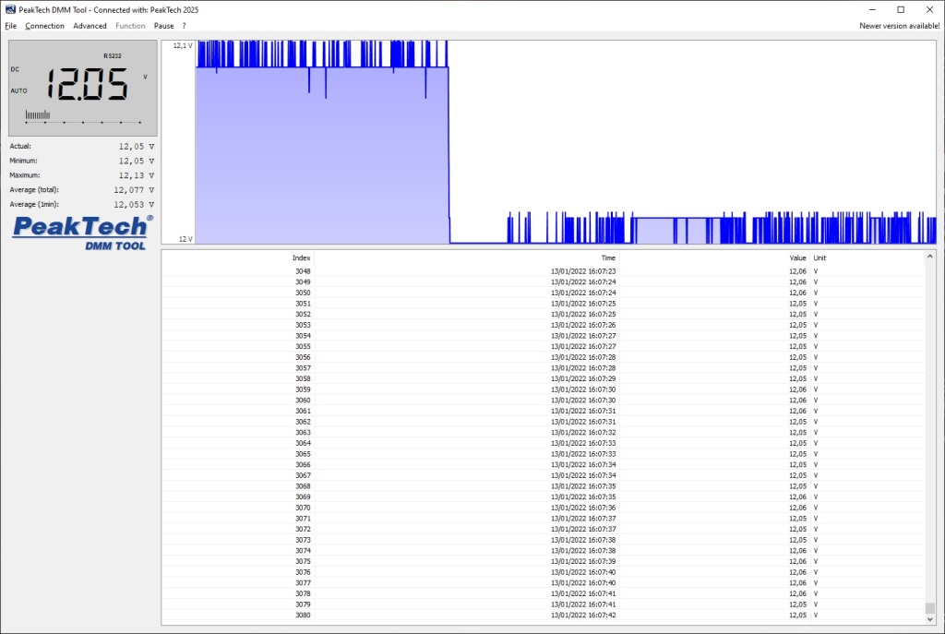Open the ? help menu
Screen dimensions: 945x634
[184, 26]
